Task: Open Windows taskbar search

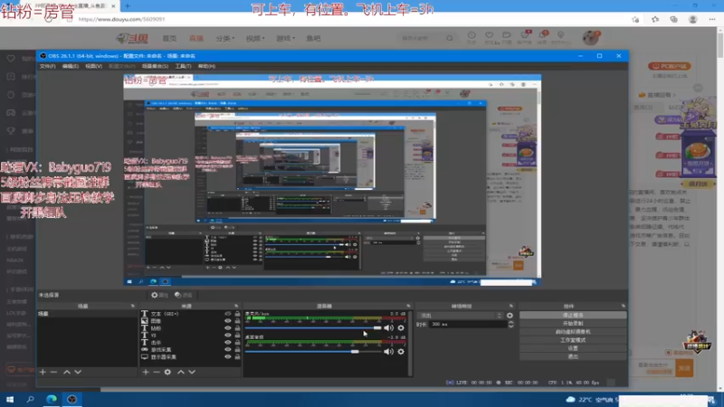Action: (x=31, y=399)
